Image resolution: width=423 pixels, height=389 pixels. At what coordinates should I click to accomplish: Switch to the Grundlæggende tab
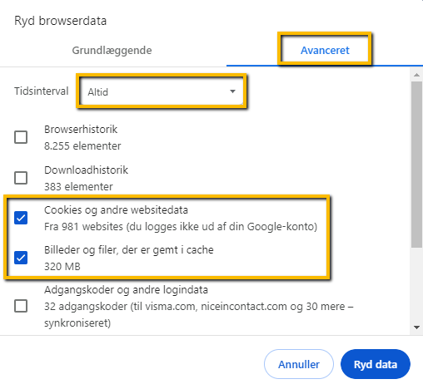112,51
